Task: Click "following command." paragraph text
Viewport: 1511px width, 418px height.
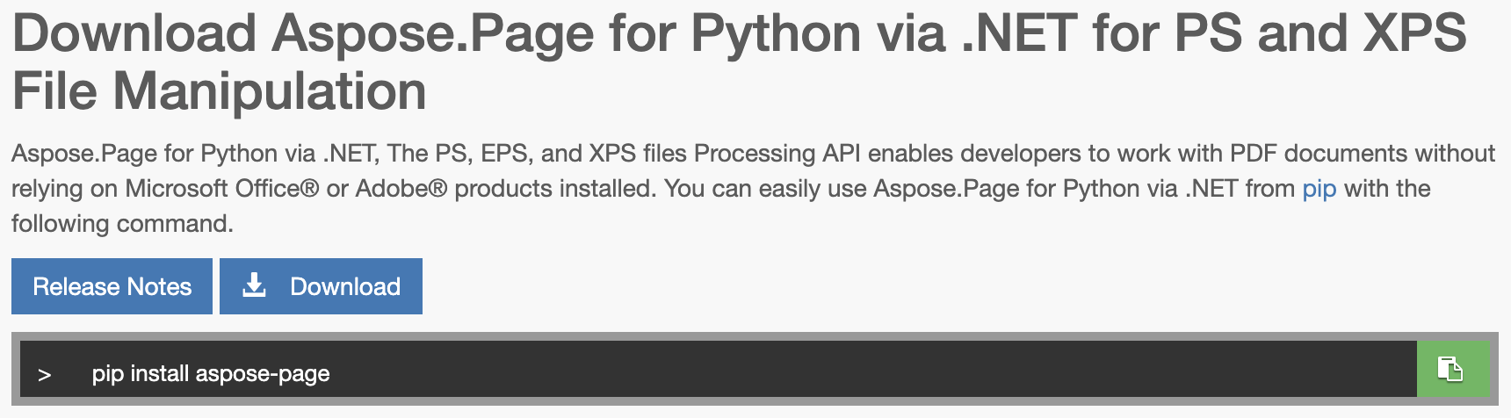Action: [122, 224]
